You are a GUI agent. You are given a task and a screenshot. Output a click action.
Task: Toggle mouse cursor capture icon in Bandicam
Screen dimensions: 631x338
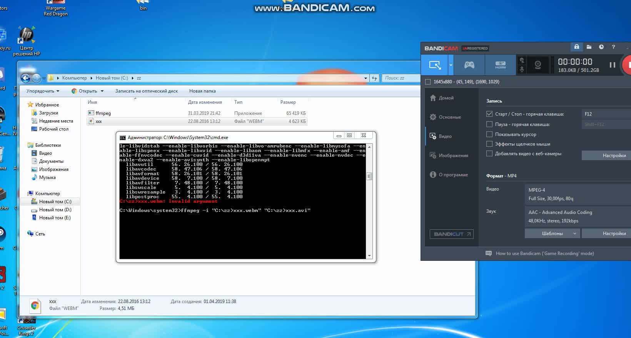(x=522, y=60)
